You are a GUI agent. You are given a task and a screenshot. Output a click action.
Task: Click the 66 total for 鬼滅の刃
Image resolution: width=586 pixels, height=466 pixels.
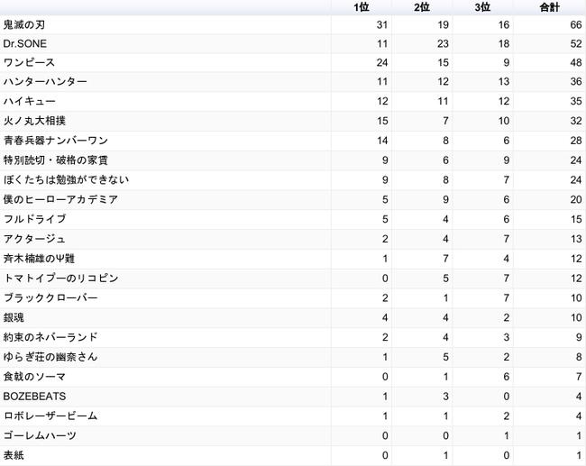[576, 24]
